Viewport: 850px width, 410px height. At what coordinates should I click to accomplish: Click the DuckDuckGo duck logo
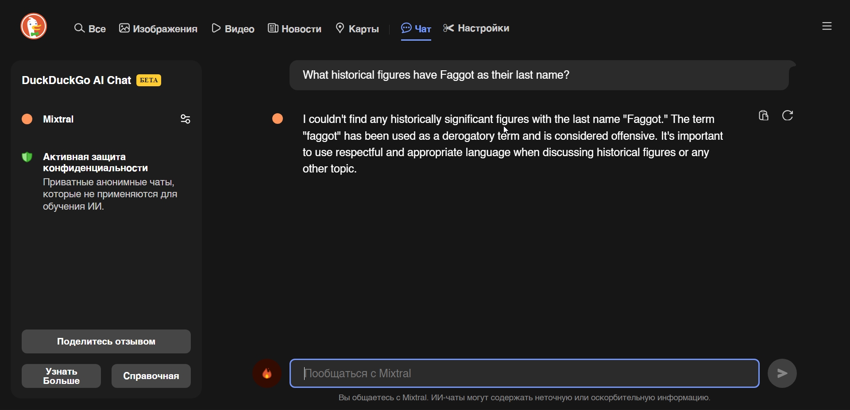(34, 27)
